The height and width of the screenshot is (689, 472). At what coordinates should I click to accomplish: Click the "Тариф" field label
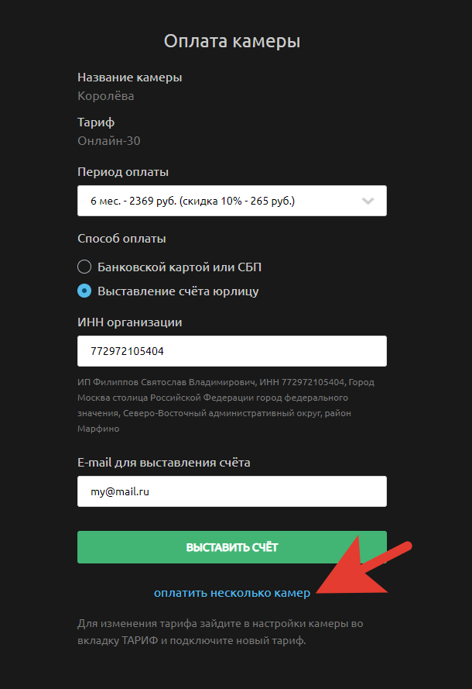pos(96,122)
